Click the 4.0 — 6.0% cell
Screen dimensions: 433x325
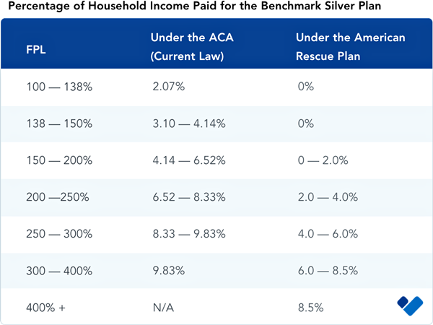pyautogui.click(x=327, y=234)
